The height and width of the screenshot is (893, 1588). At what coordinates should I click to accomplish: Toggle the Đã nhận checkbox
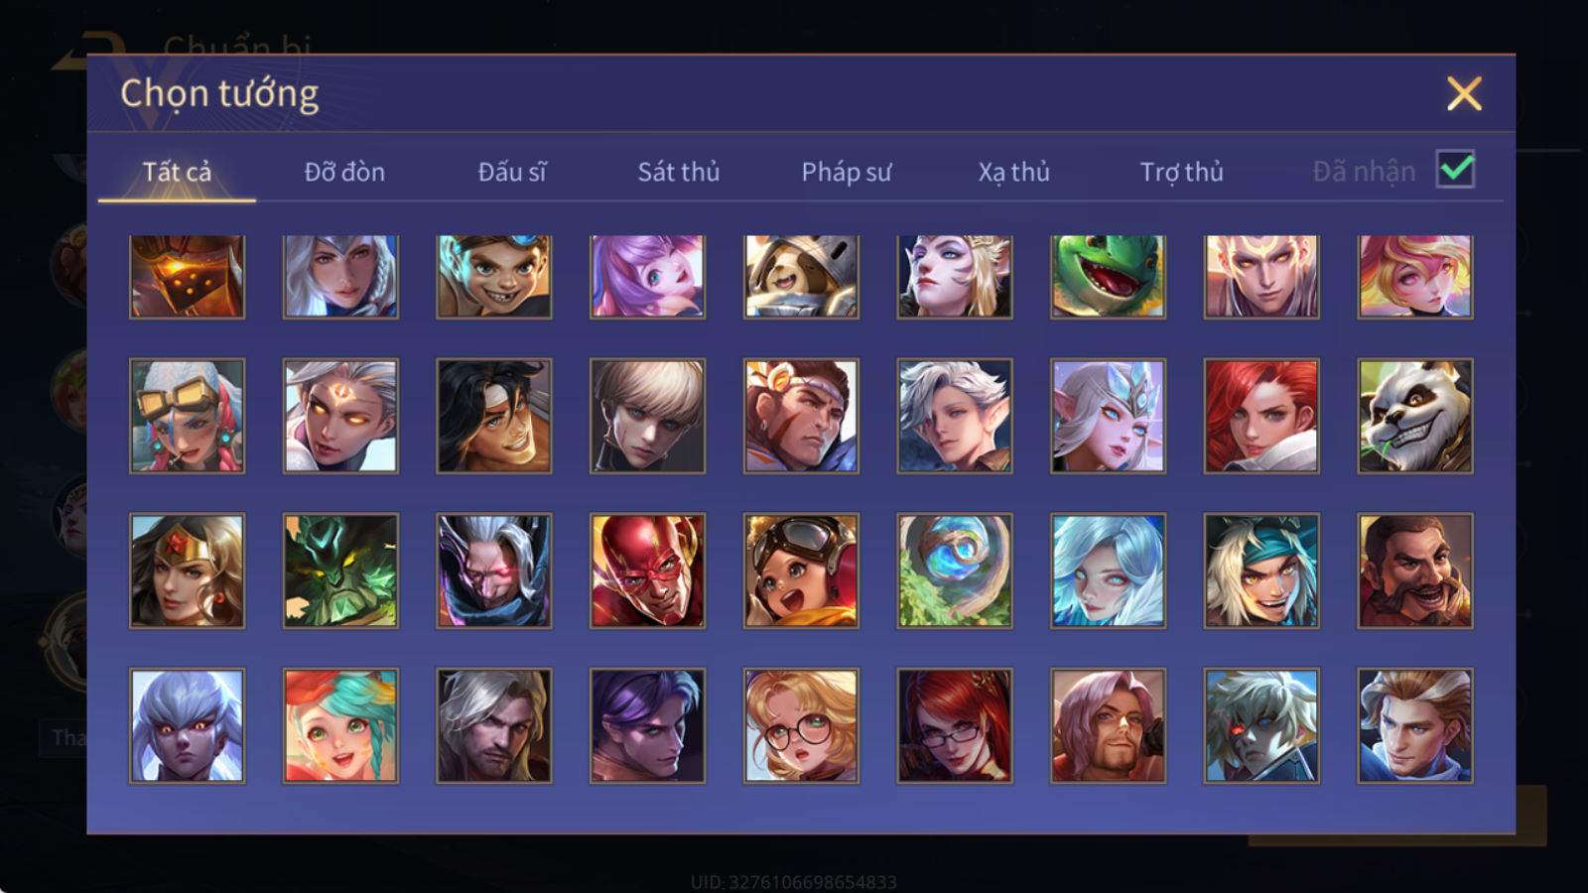pyautogui.click(x=1455, y=170)
